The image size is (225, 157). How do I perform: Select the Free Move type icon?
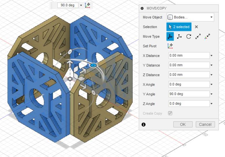tap(170, 36)
